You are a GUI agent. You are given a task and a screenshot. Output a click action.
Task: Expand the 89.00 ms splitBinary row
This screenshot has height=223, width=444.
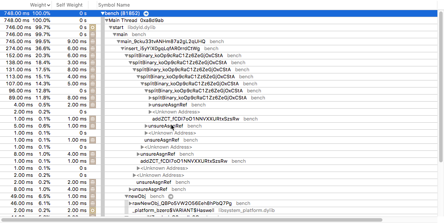coord(150,98)
